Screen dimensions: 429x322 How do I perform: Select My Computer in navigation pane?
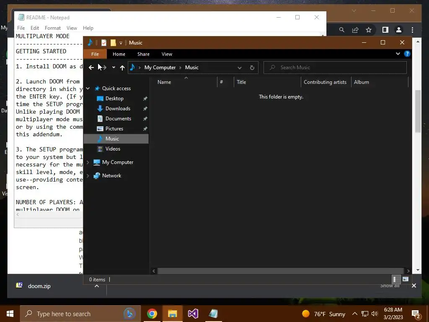(x=118, y=162)
